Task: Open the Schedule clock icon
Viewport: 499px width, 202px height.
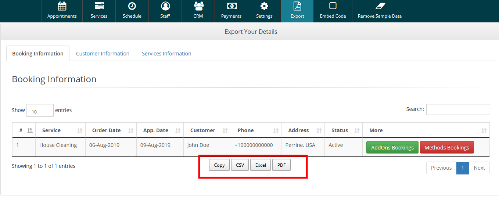Action: pos(132,6)
